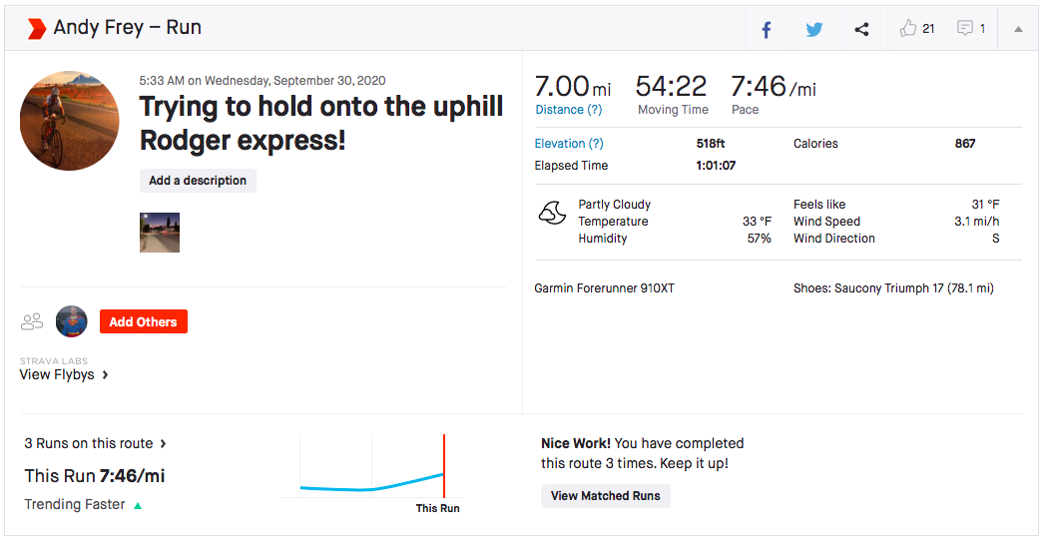Give kudos with the thumbs-up icon
The width and height of the screenshot is (1058, 542).
pos(908,29)
